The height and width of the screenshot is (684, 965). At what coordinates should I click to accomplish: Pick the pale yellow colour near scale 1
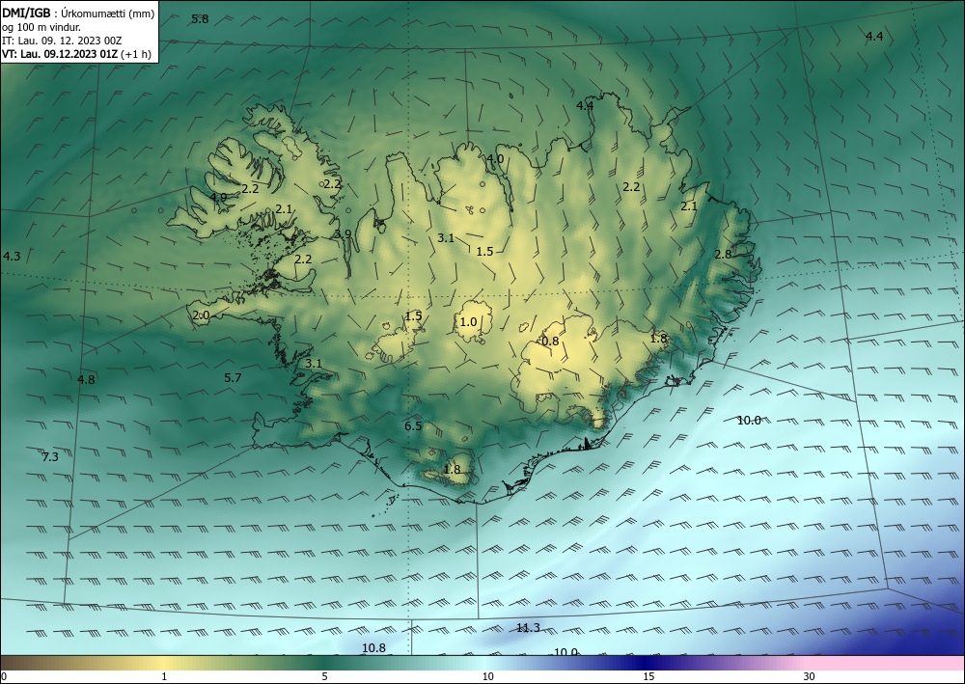coord(161,663)
